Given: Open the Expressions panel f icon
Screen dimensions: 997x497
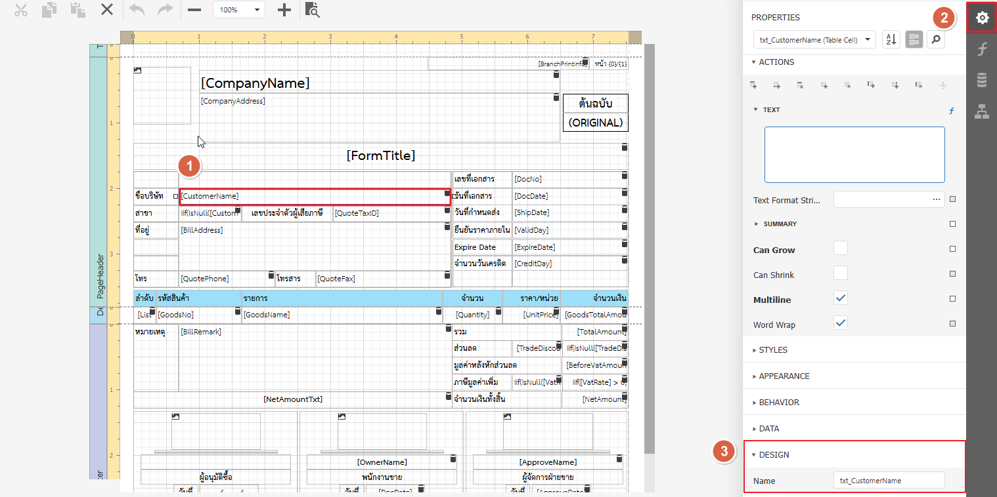Looking at the screenshot, I should point(982,49).
